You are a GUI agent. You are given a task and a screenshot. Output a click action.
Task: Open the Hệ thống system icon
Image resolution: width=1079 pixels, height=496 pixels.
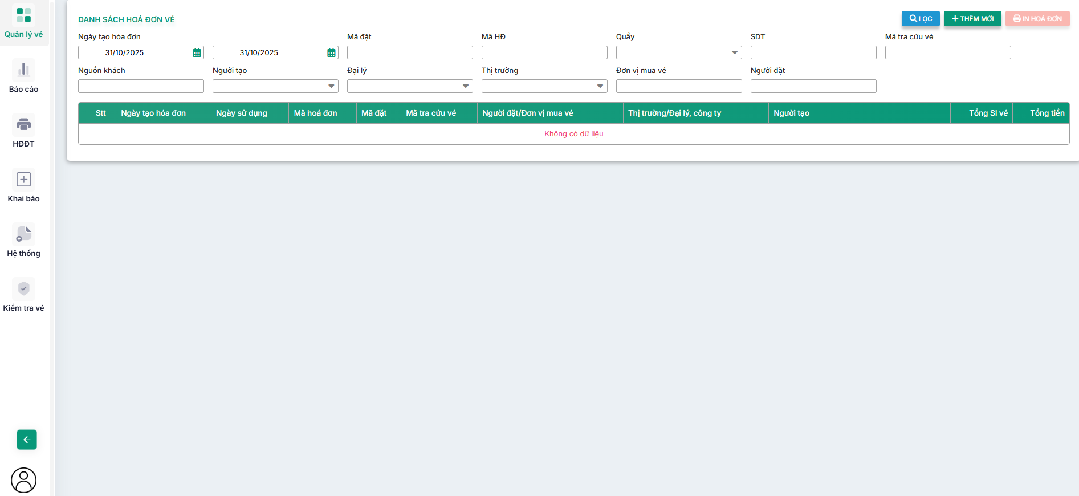click(23, 234)
